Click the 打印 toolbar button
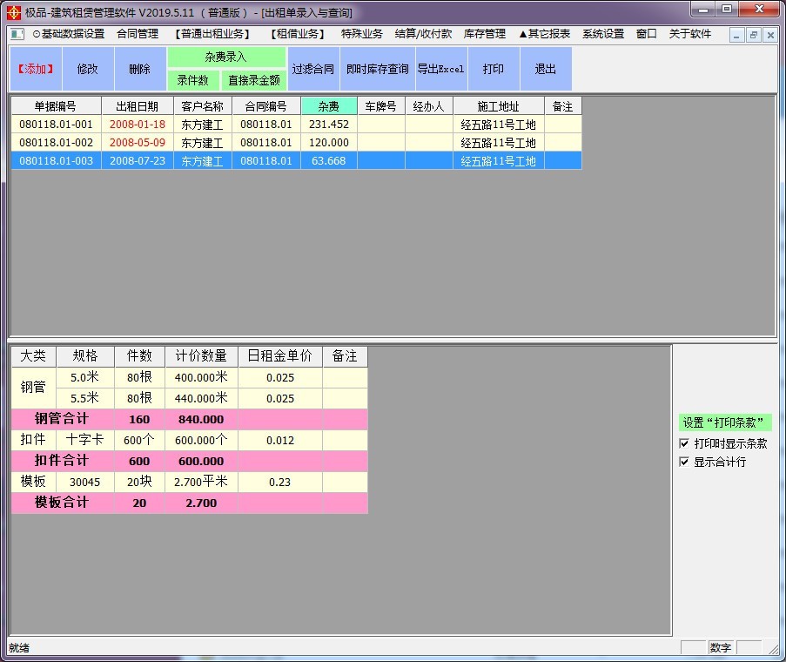The image size is (786, 662). tap(494, 69)
